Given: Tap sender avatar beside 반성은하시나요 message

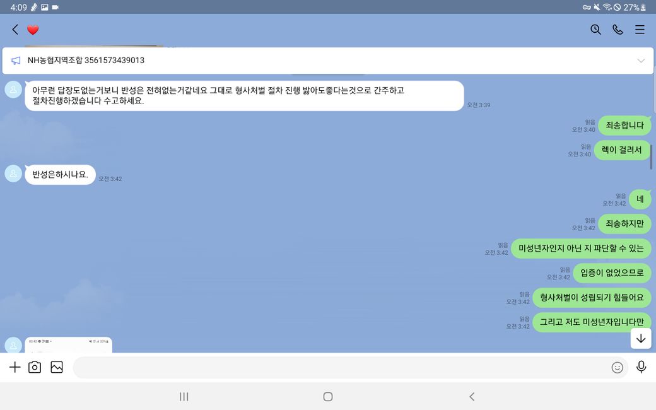Looking at the screenshot, I should (x=13, y=173).
